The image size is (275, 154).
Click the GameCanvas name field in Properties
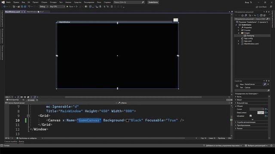tap(253, 84)
